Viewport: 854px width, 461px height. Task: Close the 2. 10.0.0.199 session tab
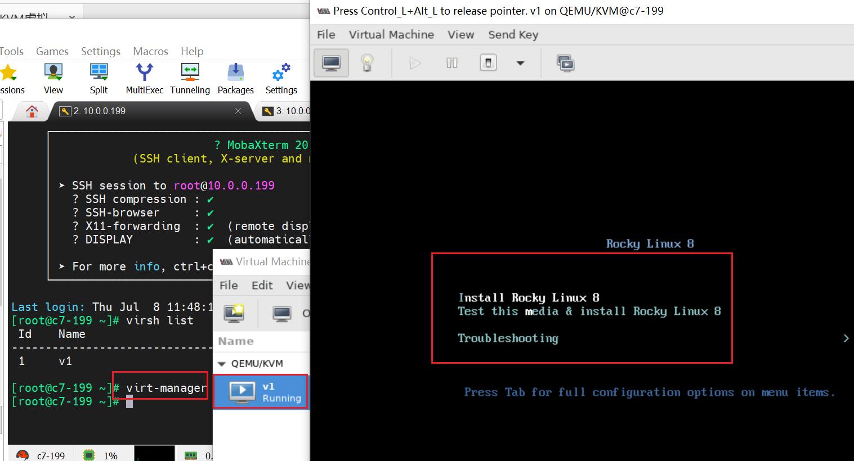pos(238,111)
